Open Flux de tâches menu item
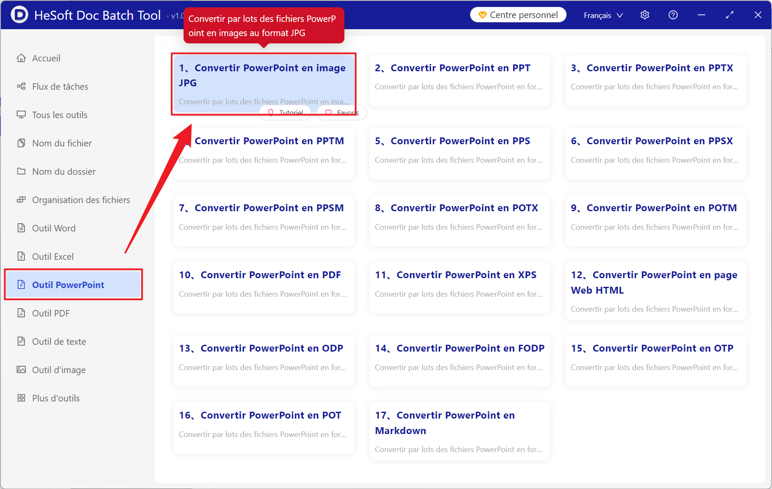 tap(73, 86)
